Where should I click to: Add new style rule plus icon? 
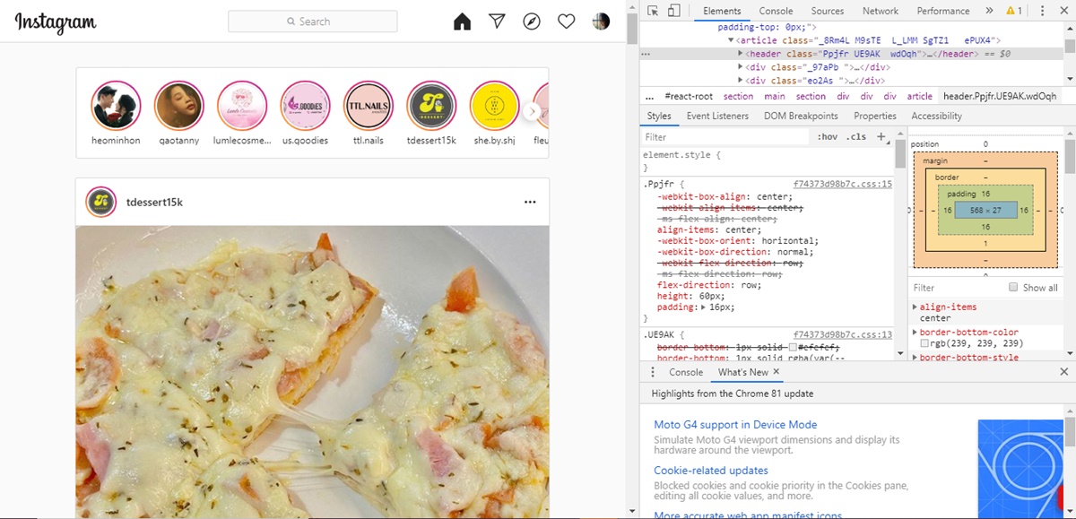[x=881, y=137]
